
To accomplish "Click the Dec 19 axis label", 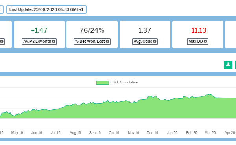I will [x=153, y=133].
